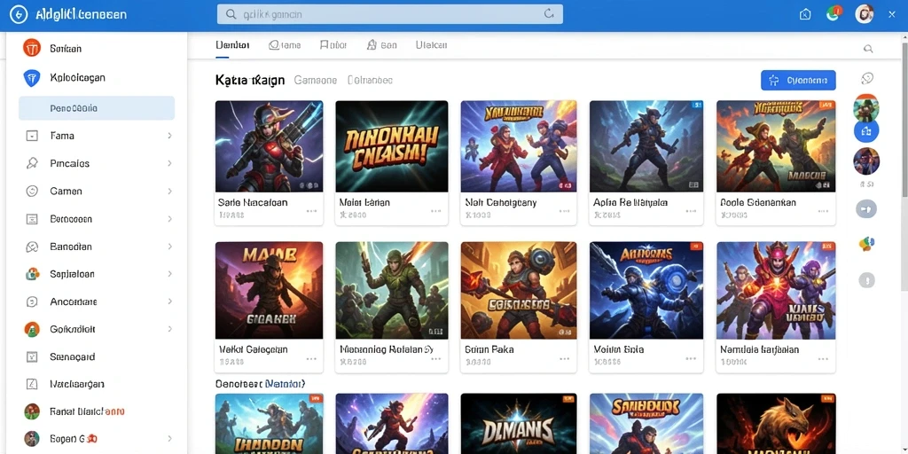Click the Banodian sidebar icon
Image resolution: width=908 pixels, height=454 pixels.
[x=32, y=247]
